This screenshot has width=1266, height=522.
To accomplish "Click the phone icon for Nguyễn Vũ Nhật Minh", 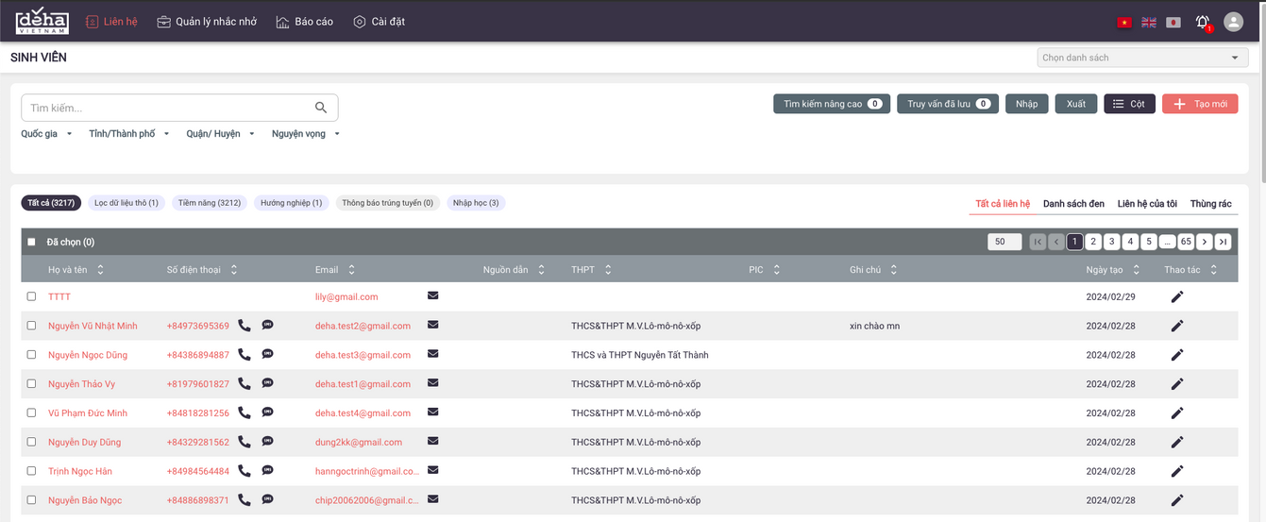I will coord(245,326).
